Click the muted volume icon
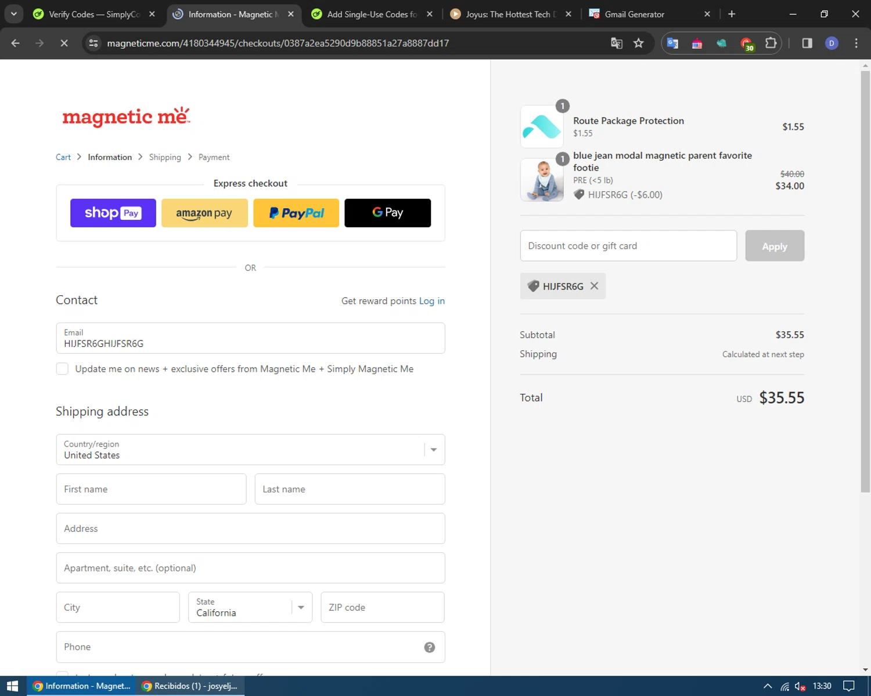The image size is (871, 696). tap(800, 686)
